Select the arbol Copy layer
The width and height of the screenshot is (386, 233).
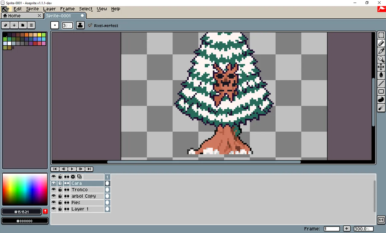(x=87, y=196)
